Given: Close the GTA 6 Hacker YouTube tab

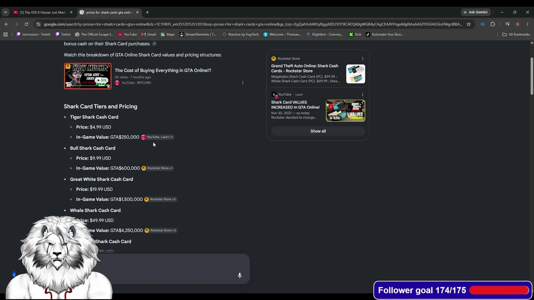Looking at the screenshot, I should [71, 12].
